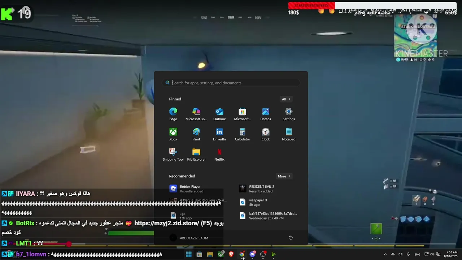This screenshot has width=462, height=260.
Task: Open the ABDULAZIZ SALIM user account menu
Action: (x=189, y=238)
